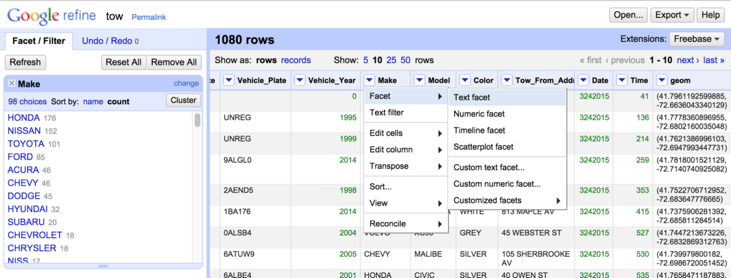Sort facet choices by count
Screen dimensions: 731x278
click(x=119, y=102)
